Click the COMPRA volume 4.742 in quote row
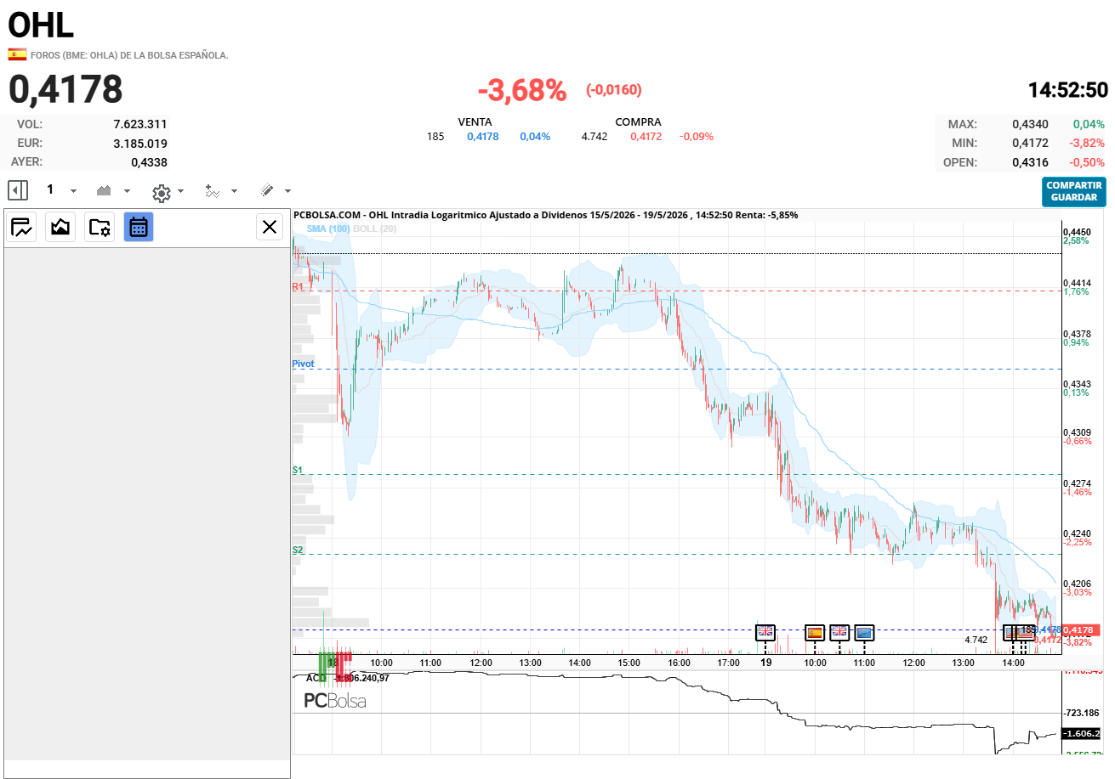Viewport: 1115px width, 779px height. (594, 136)
